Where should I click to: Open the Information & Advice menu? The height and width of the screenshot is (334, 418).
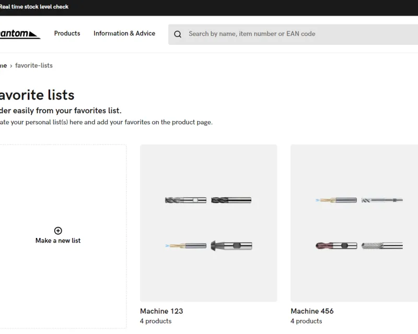coord(124,33)
